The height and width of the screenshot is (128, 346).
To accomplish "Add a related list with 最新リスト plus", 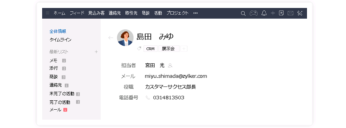I will [x=96, y=52].
